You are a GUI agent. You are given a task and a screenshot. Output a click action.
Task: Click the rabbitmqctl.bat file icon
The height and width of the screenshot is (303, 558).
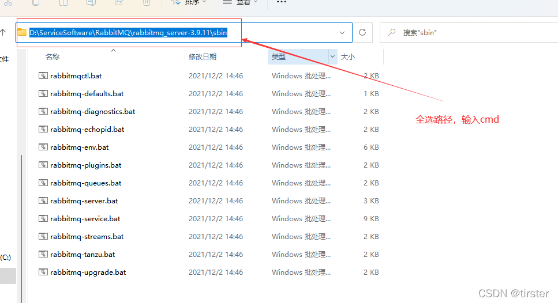[x=43, y=75]
